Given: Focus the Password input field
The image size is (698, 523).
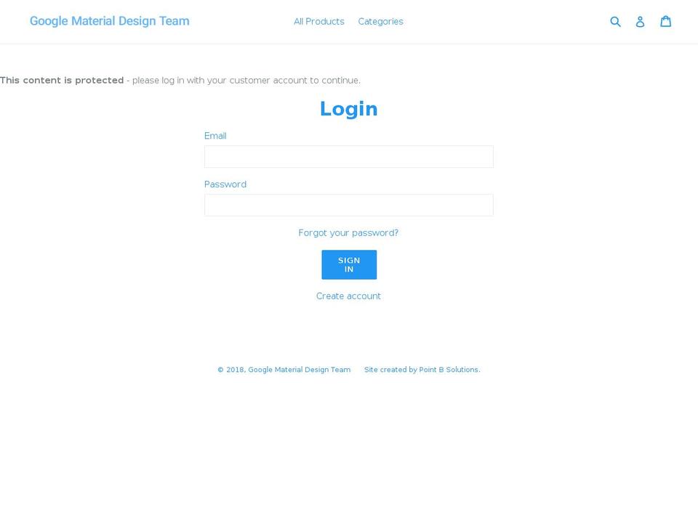Looking at the screenshot, I should tap(348, 205).
